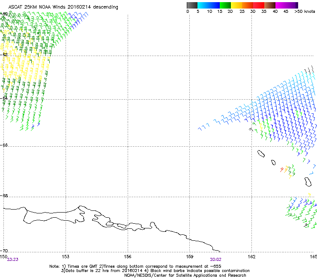Click the cyan-blue 5-15 knots color bar segment

tap(209, 5)
